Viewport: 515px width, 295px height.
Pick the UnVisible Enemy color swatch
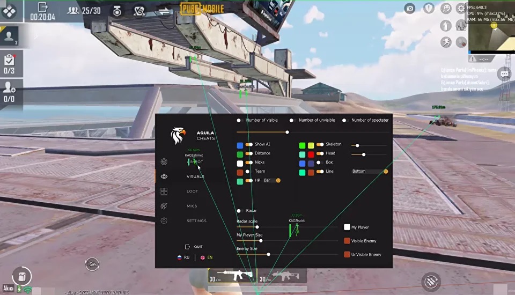tap(347, 254)
